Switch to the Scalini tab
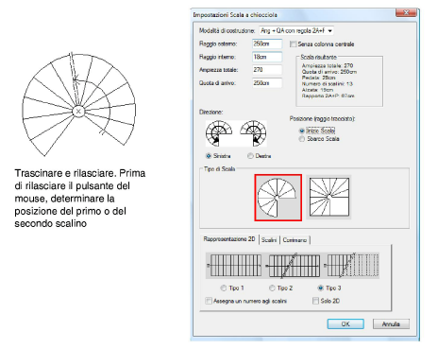 [269, 240]
